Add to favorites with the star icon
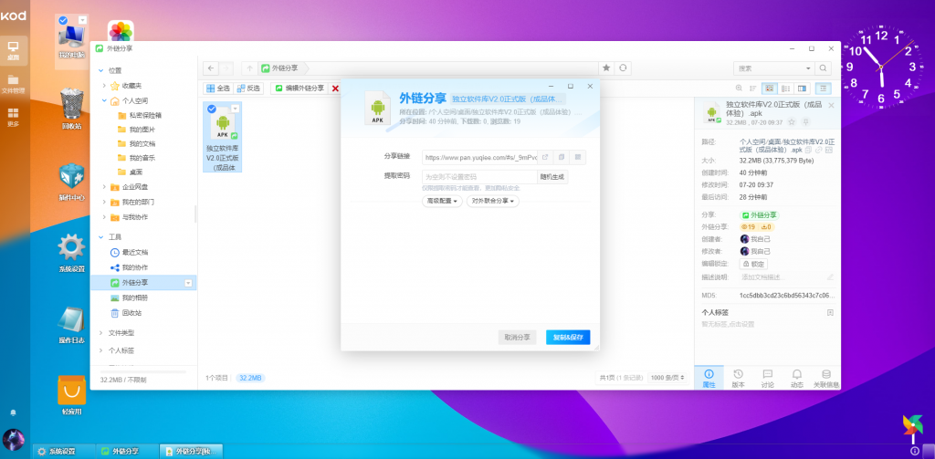Screen dimensions: 935x459 [606, 68]
